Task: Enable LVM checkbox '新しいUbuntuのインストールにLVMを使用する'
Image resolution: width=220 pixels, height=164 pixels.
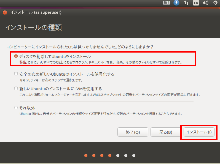Action: [x=16, y=88]
